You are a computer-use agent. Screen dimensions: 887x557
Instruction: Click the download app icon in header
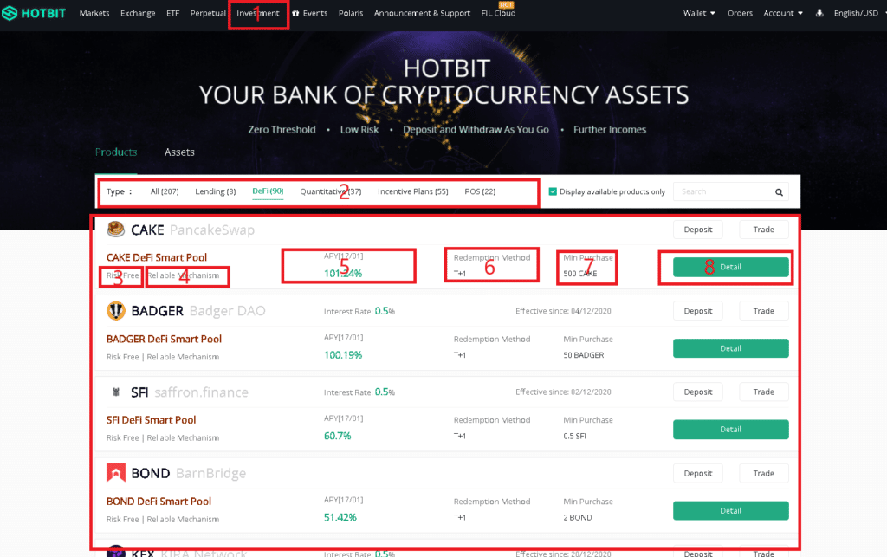click(x=819, y=13)
